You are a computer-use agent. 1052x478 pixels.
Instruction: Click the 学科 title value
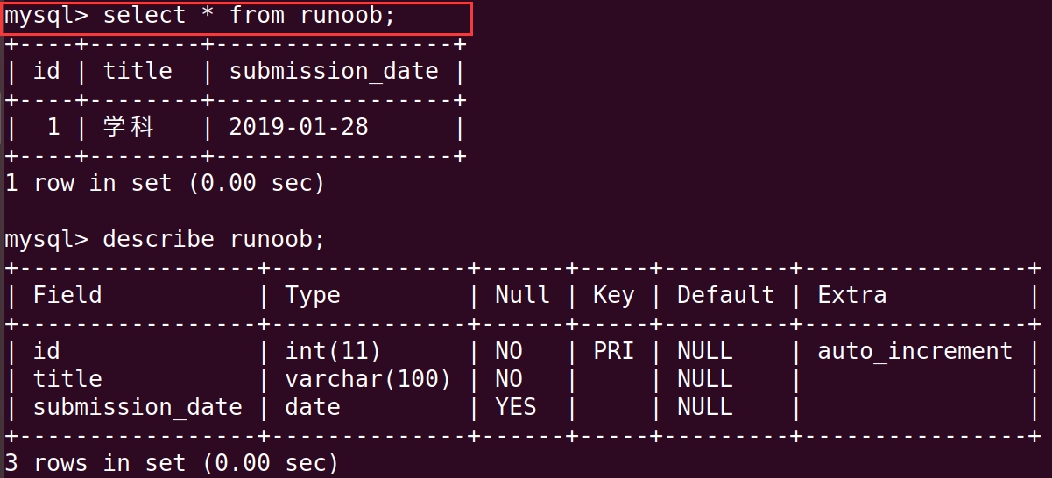128,128
